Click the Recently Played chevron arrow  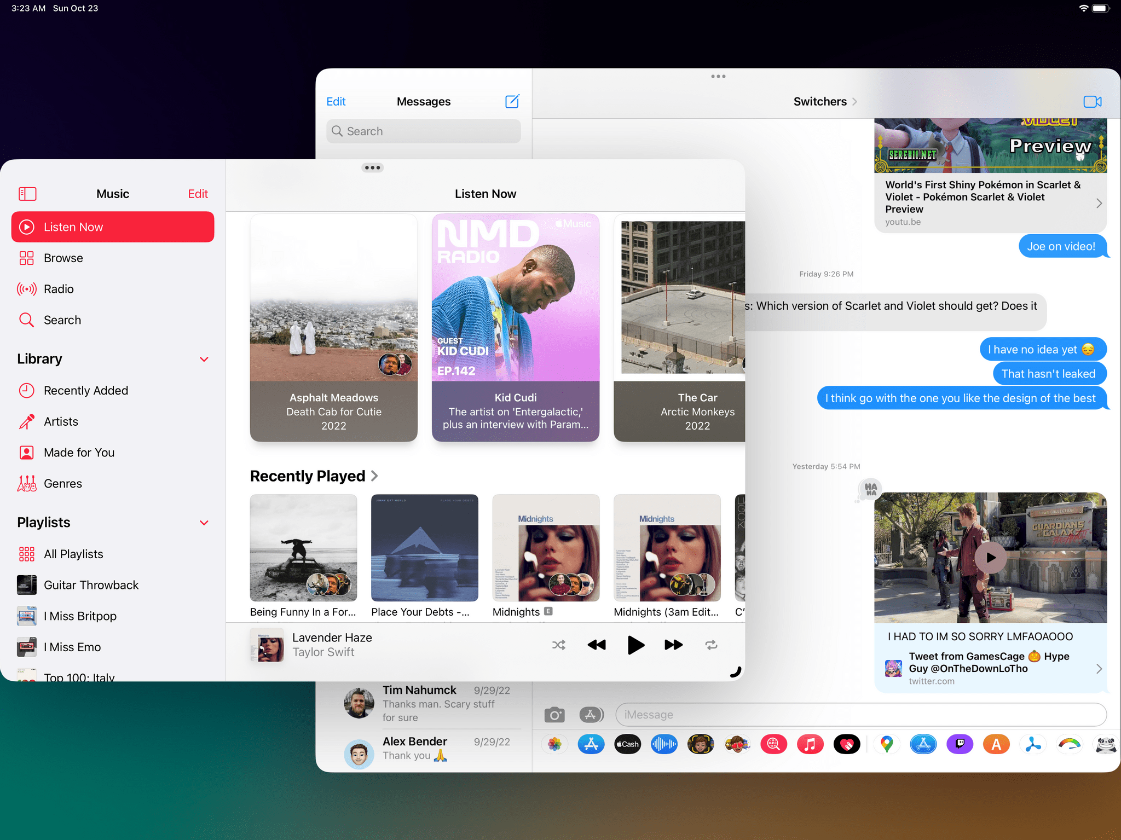click(374, 477)
